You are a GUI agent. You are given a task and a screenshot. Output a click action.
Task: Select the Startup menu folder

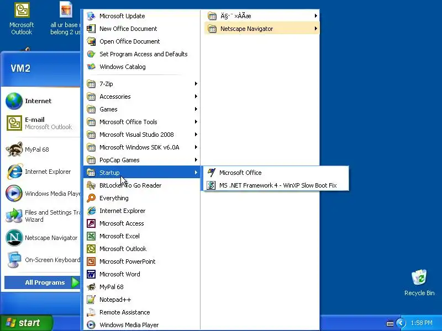142,173
